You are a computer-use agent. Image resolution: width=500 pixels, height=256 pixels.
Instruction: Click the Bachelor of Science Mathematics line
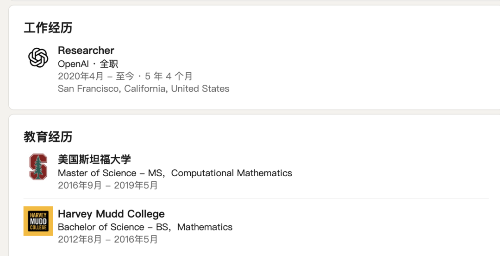pyautogui.click(x=145, y=227)
